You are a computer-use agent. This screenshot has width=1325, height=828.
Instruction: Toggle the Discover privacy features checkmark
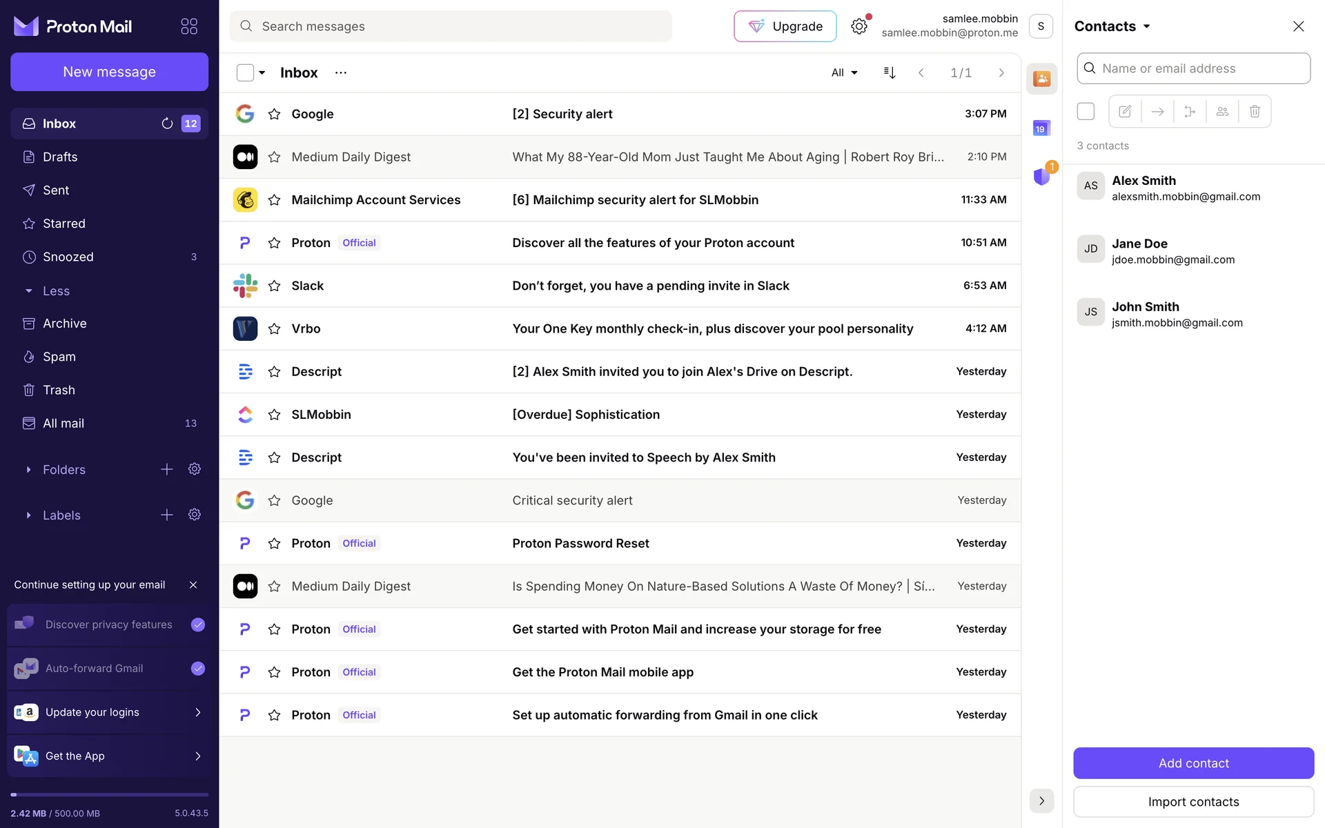tap(198, 624)
